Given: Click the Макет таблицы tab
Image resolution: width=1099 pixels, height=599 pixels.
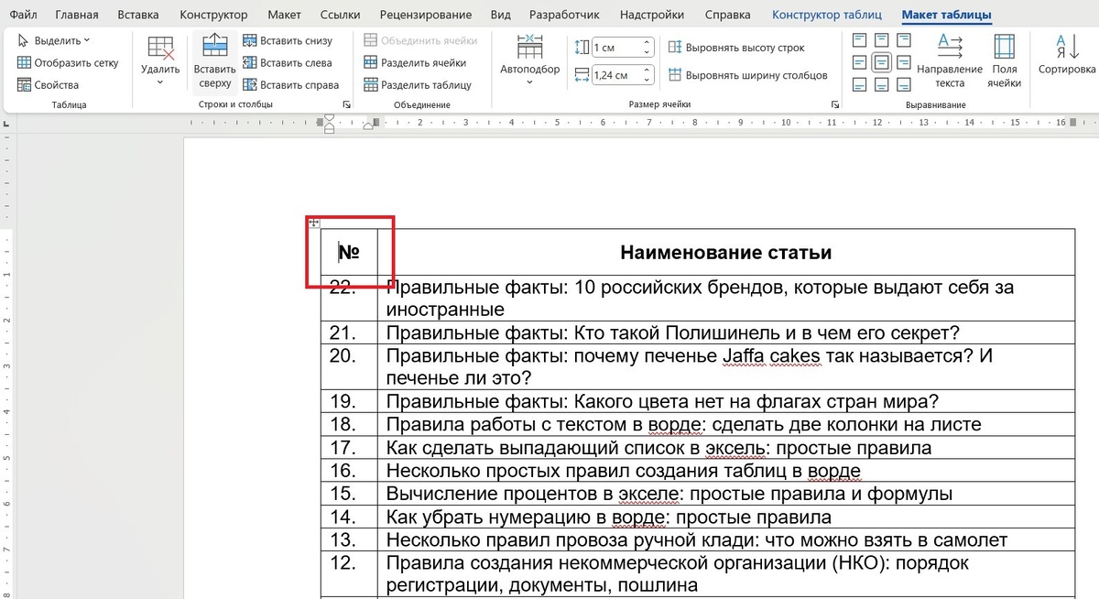Looking at the screenshot, I should [x=946, y=15].
